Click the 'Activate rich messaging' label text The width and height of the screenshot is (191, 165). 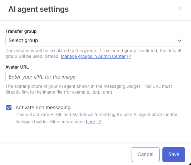coord(43,107)
